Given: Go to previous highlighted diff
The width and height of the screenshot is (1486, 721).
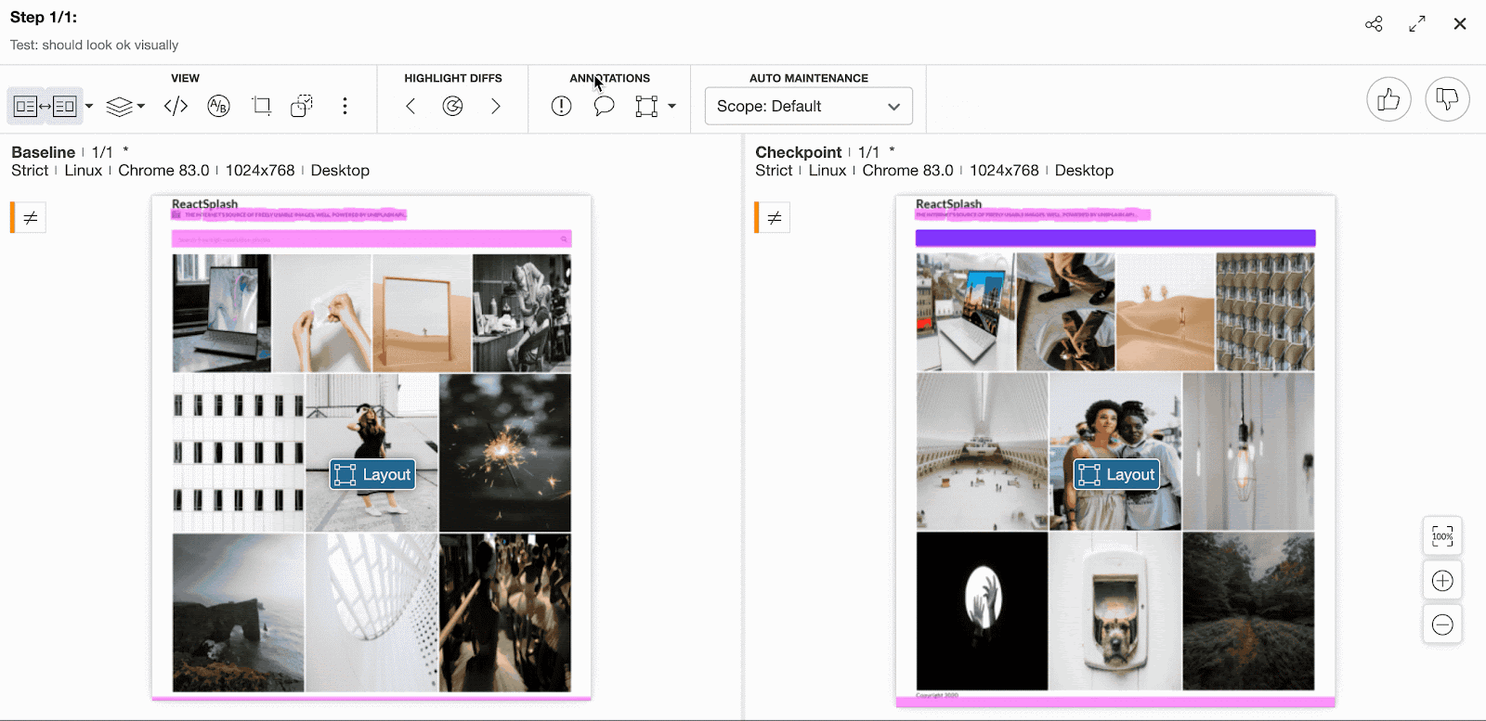Looking at the screenshot, I should (411, 107).
